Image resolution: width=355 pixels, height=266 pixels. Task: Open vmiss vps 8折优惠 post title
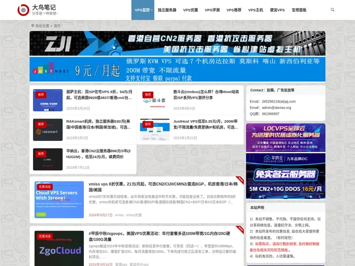pos(163,187)
